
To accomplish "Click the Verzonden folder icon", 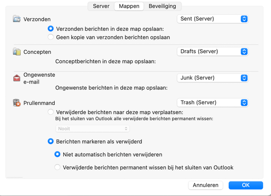I will click(17, 19).
